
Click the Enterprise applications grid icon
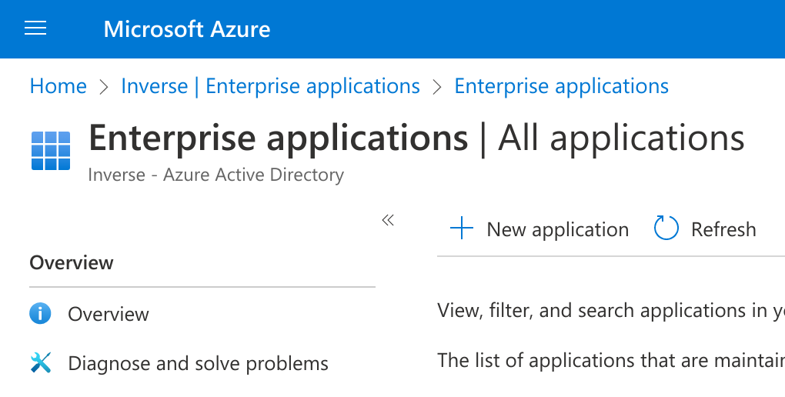50,150
